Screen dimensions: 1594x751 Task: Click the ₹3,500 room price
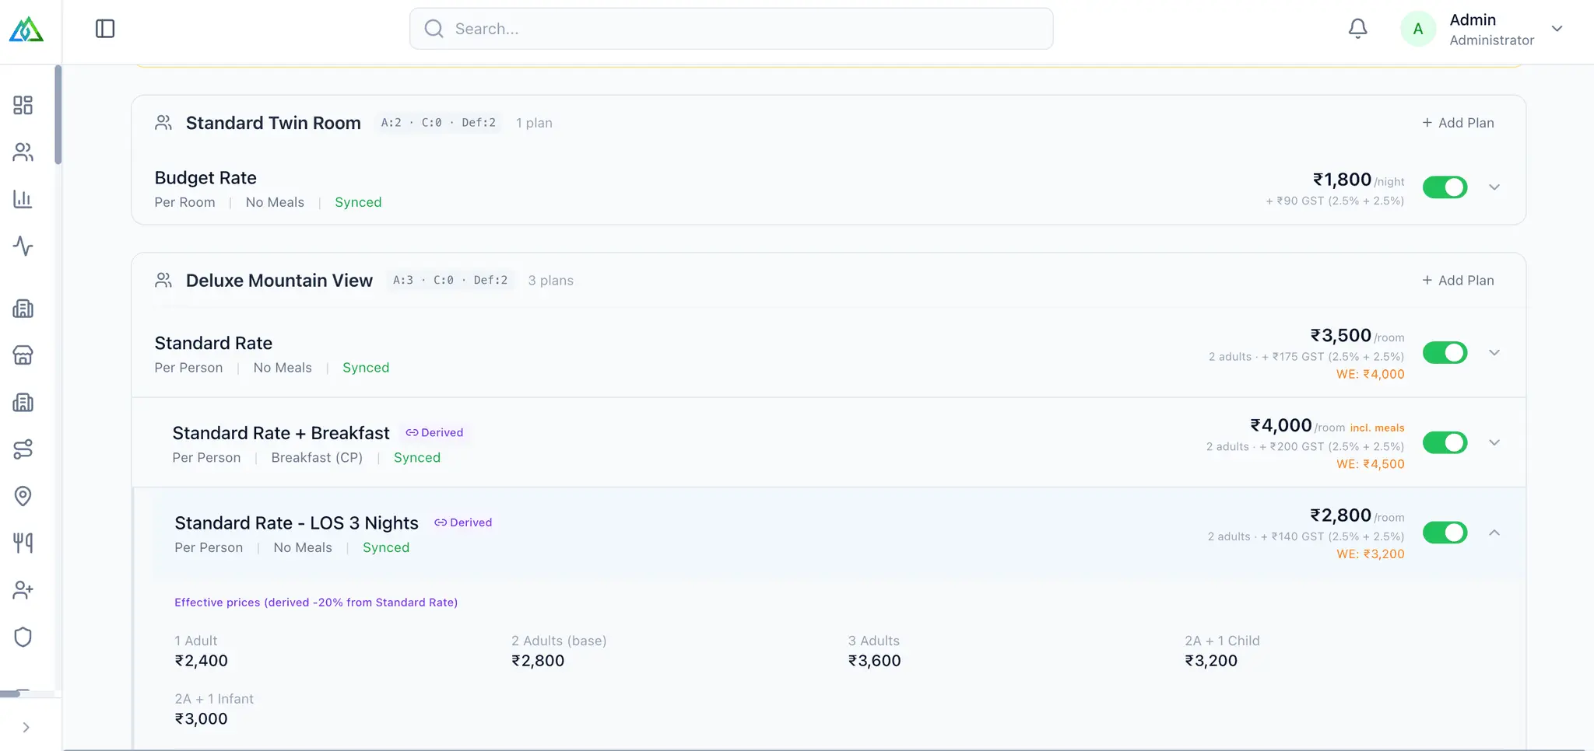[x=1340, y=335]
